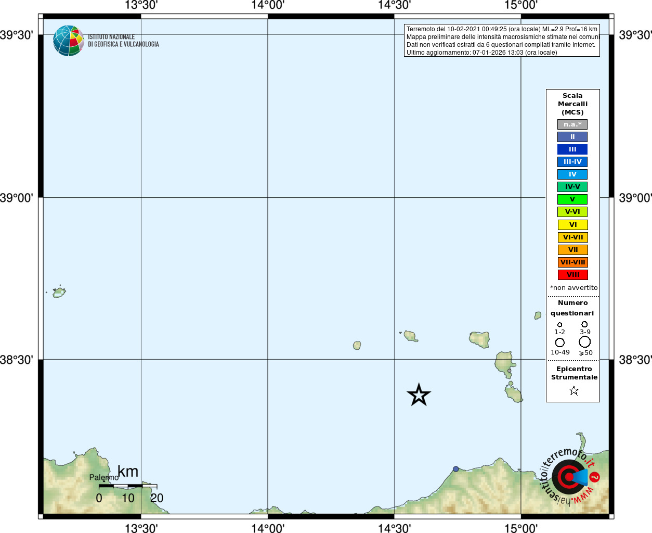Click the 'Dati non verificati' info line

[501, 45]
